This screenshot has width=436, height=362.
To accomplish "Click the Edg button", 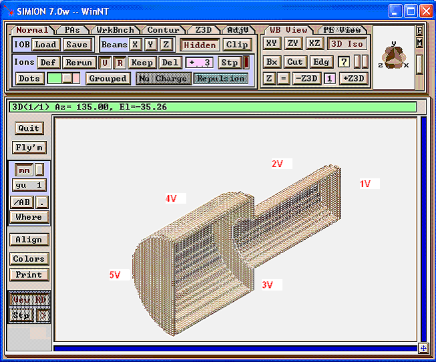I will 321,61.
